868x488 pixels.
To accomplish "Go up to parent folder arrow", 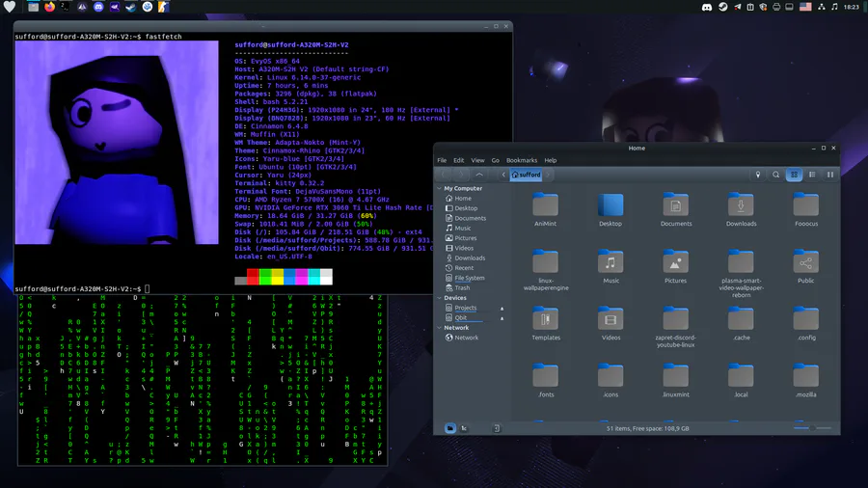I will click(x=479, y=175).
